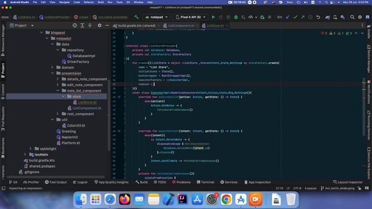The height and width of the screenshot is (209, 372).
Task: Click the Rollback undo arrow icon
Action: coord(318,17)
